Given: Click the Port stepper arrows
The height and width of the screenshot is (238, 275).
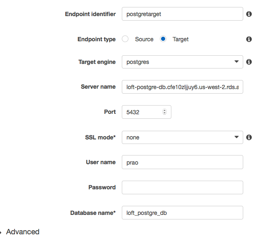Looking at the screenshot, I should (165, 112).
